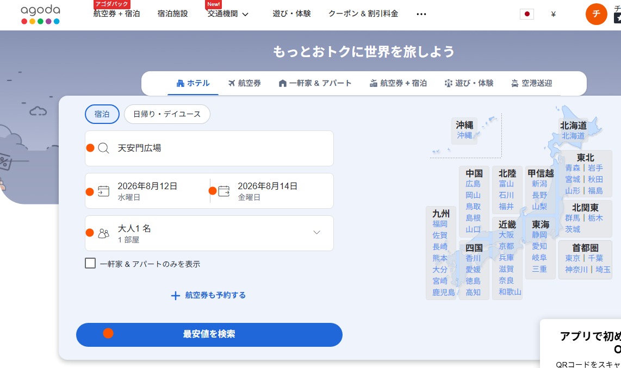Toggle 一軒家 & アパートのみを表示 checkbox
This screenshot has width=621, height=368.
pos(90,263)
